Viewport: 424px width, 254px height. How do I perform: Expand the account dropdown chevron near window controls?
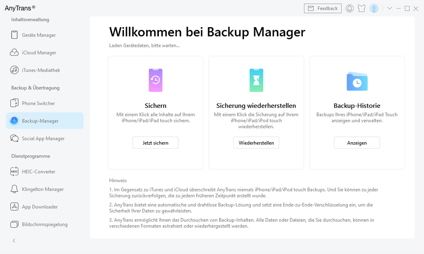tap(389, 8)
